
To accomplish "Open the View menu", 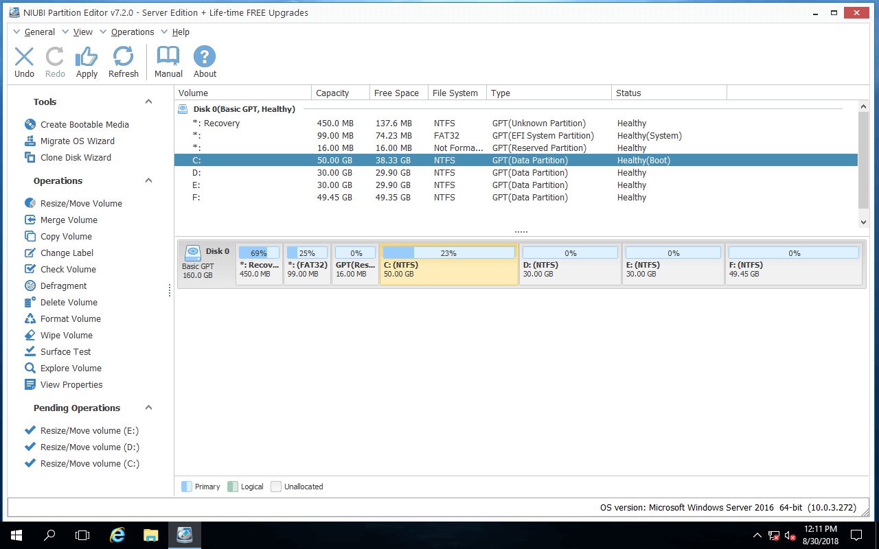I will (x=83, y=32).
